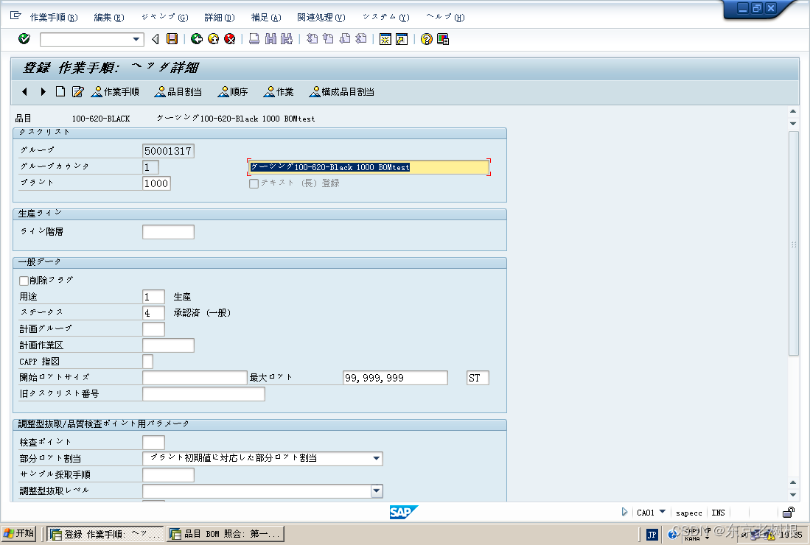This screenshot has width=810, height=545.
Task: Save the routing with the diskette icon
Action: click(170, 39)
